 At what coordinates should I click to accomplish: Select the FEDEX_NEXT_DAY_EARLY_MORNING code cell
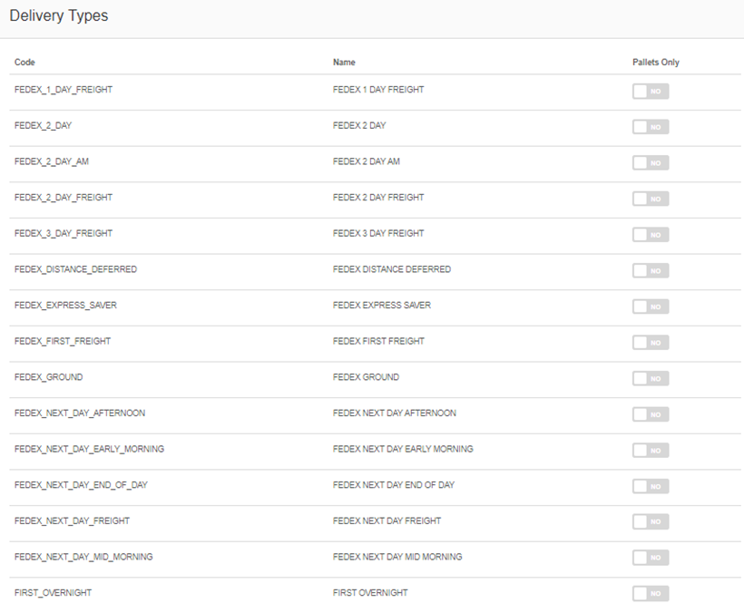(89, 449)
